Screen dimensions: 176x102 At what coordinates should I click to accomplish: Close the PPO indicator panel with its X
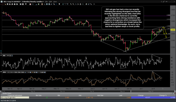pos(1,72)
